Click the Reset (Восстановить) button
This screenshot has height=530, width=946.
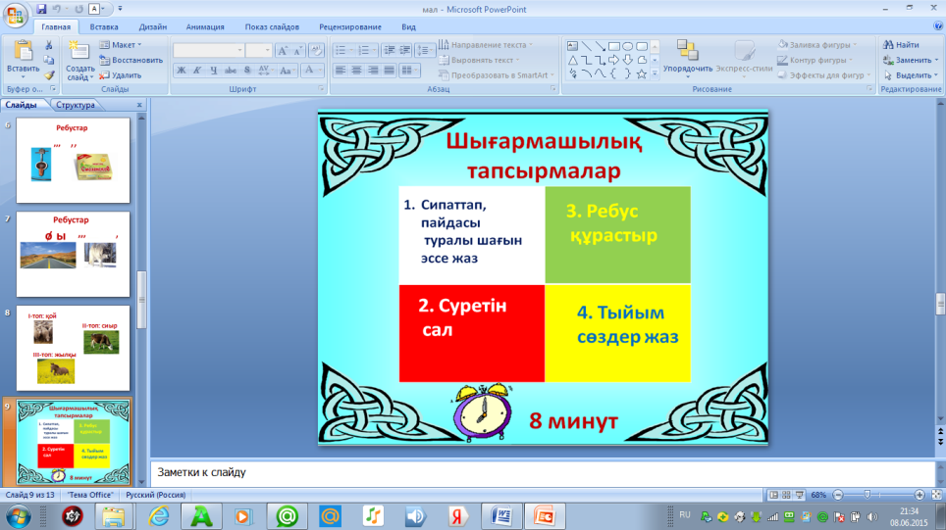coord(131,60)
